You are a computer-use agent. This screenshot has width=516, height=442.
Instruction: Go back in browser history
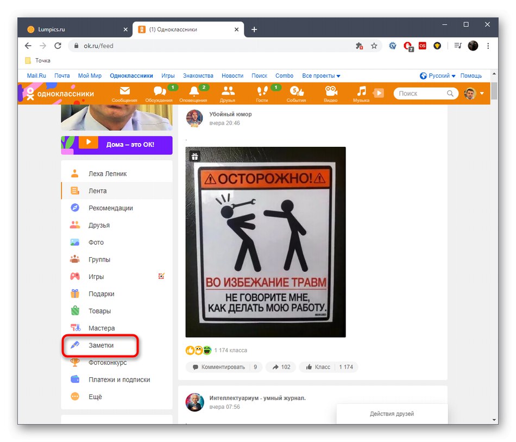point(28,46)
